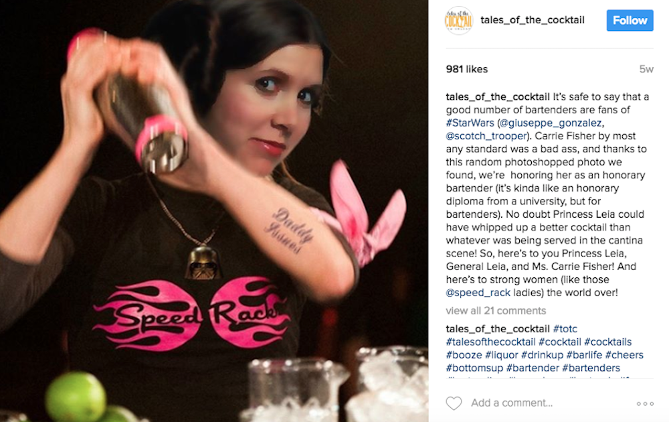
Task: Open the #bartenders hashtag
Action: coord(591,368)
